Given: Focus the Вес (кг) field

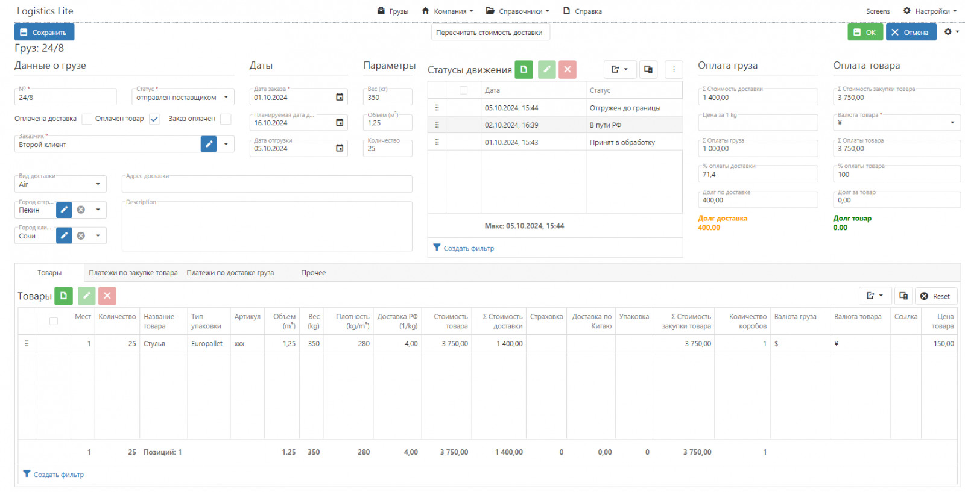Looking at the screenshot, I should 387,97.
